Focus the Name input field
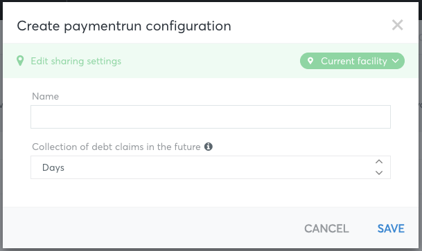The width and height of the screenshot is (422, 251). (211, 117)
